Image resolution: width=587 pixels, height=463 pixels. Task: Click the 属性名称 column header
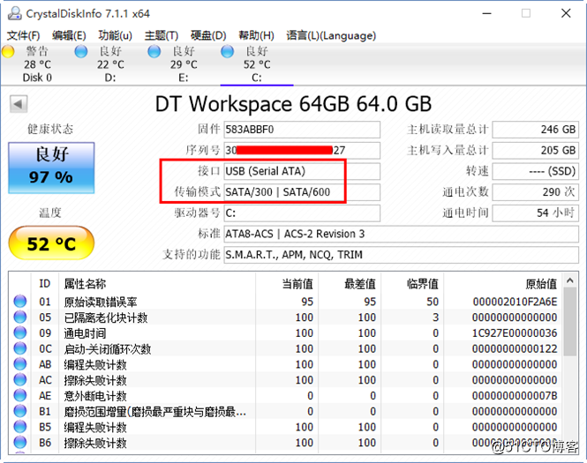click(x=157, y=284)
